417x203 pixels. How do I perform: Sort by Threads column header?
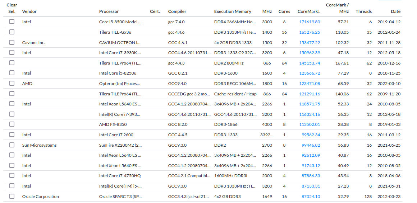pos(363,11)
